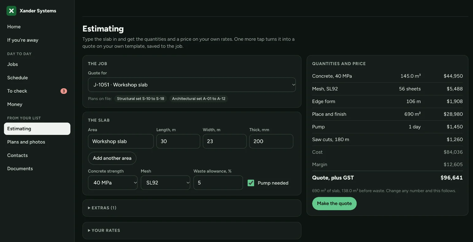This screenshot has width=473, height=242.
Task: Open the Concrete strength dropdown
Action: [x=113, y=183]
